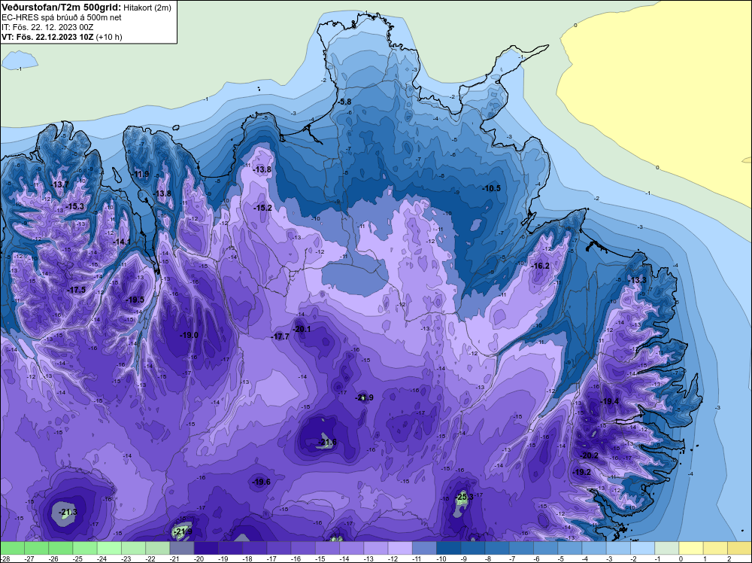Viewport: 752px width, 563px height.
Task: Click the -16.2 temperature value
Action: (x=540, y=266)
